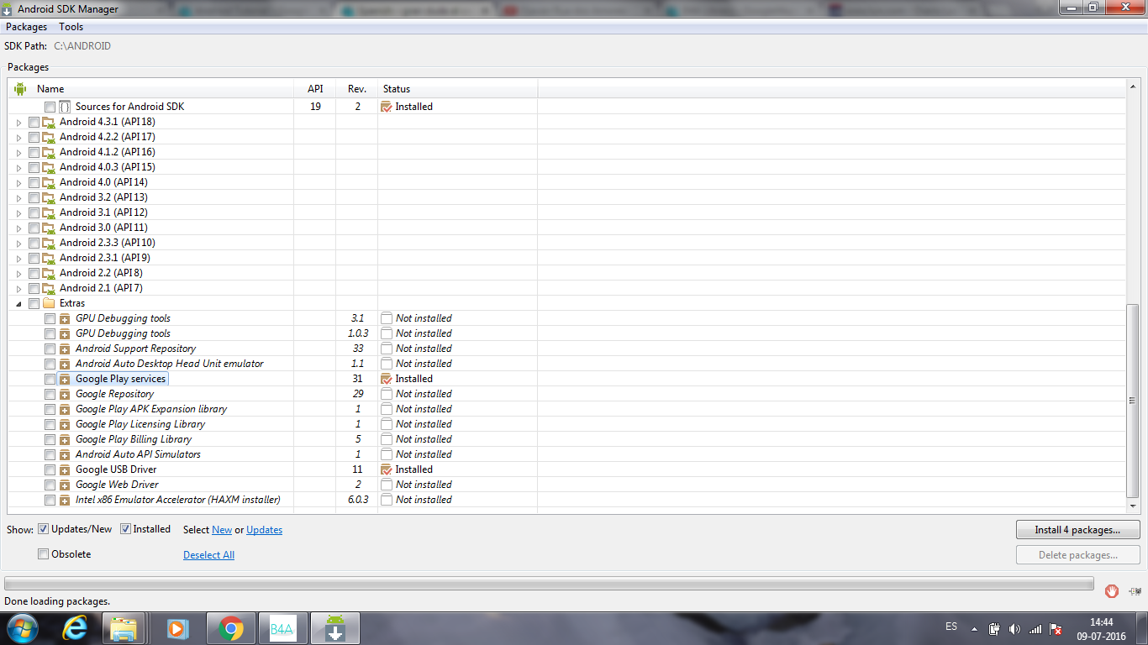The width and height of the screenshot is (1148, 645).
Task: Open the Packages menu
Action: coord(26,27)
